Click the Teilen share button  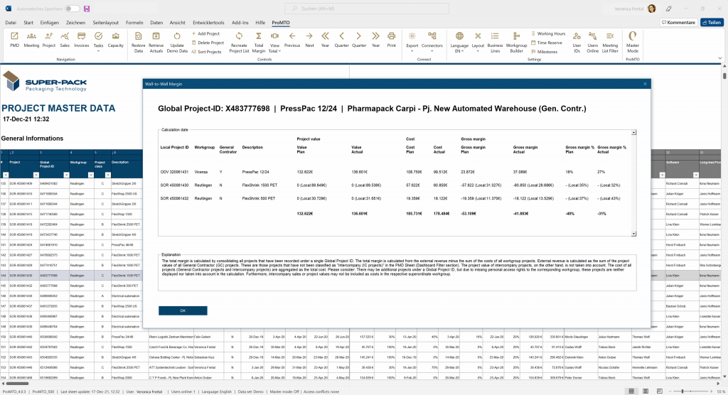[x=712, y=23]
